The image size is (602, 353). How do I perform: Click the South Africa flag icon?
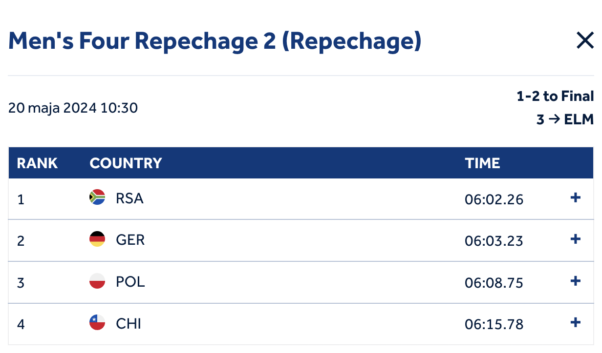(97, 197)
